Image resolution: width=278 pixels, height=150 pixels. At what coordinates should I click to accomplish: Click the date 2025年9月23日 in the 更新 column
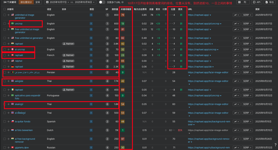(264, 81)
